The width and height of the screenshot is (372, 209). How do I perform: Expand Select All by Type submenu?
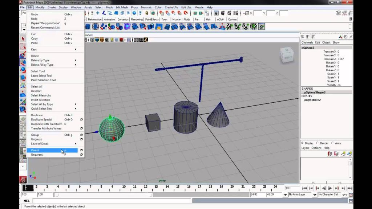pos(55,104)
